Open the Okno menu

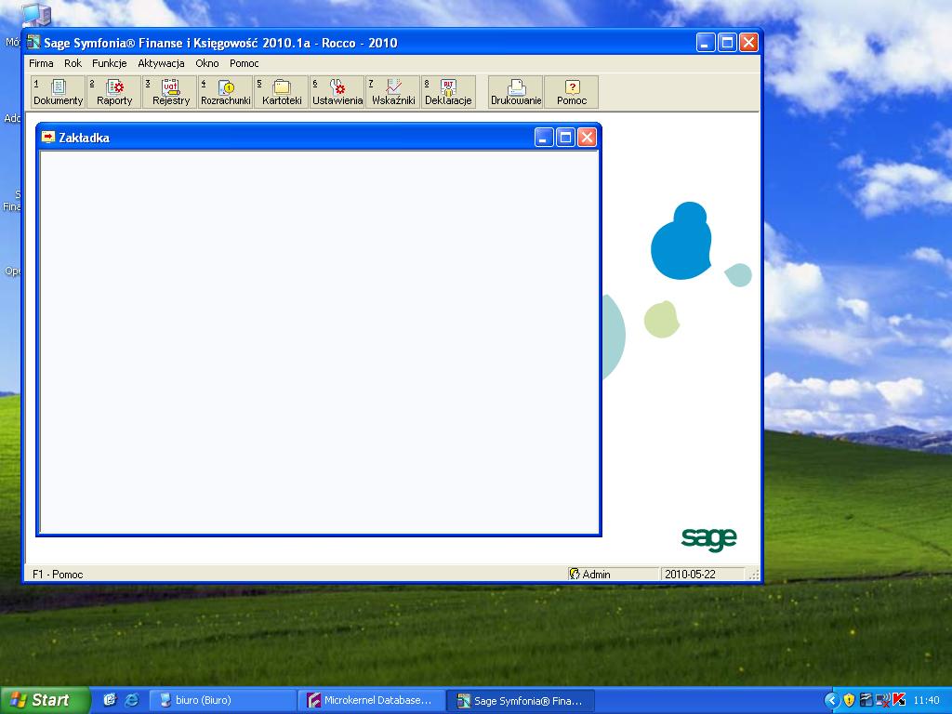point(207,63)
